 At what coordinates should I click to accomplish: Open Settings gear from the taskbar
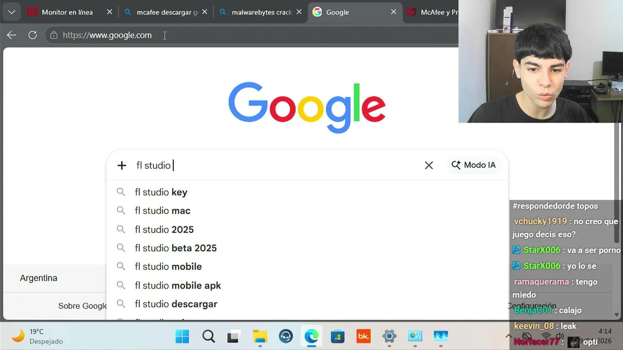(x=389, y=336)
